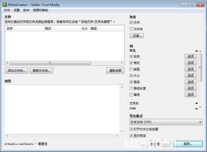207x152 pixels.
Task: Open 选项 for the 路径长度 column
Action: (x=191, y=88)
